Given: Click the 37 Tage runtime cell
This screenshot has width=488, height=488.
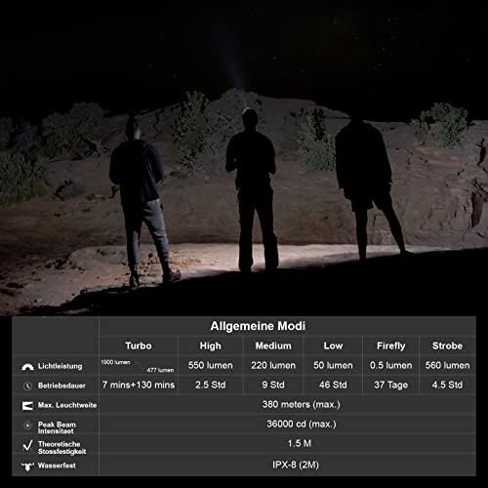Looking at the screenshot, I should coord(391,385).
